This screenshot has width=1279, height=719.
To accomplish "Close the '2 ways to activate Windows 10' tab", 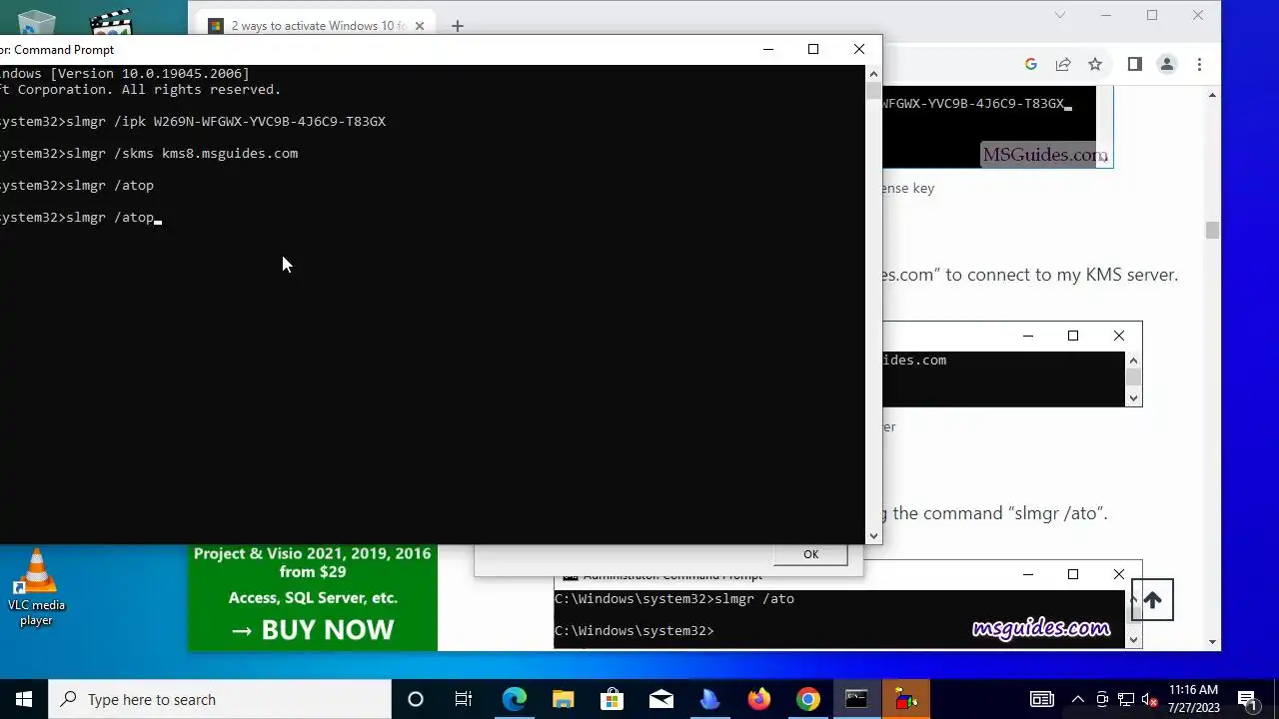I will click(x=420, y=26).
